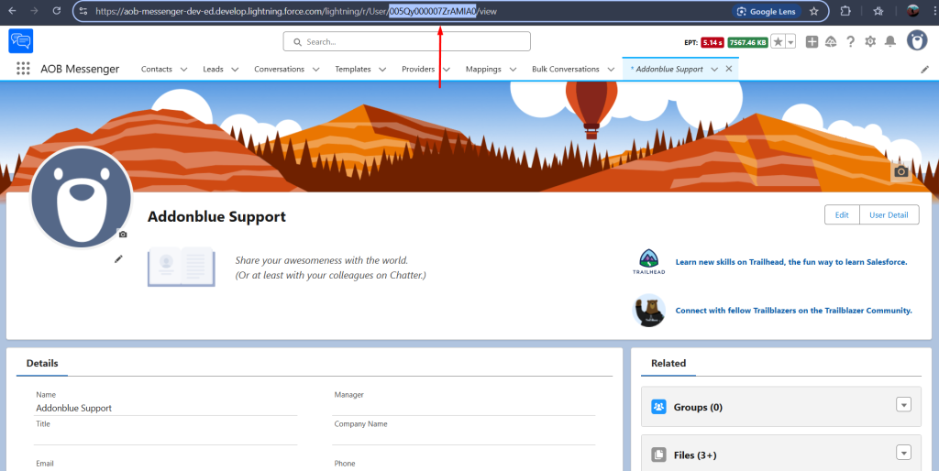The height and width of the screenshot is (471, 939).
Task: Edit About Me with pencil icon
Action: click(118, 259)
